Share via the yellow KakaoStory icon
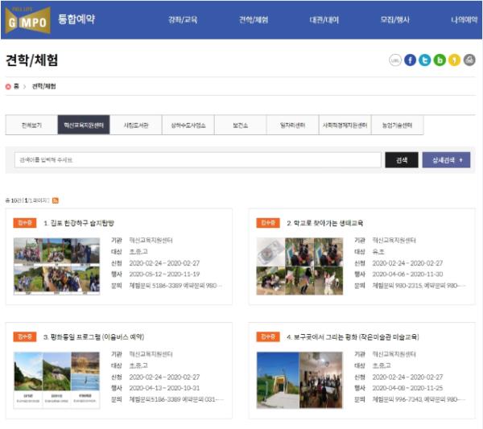The height and width of the screenshot is (429, 483). (x=454, y=60)
